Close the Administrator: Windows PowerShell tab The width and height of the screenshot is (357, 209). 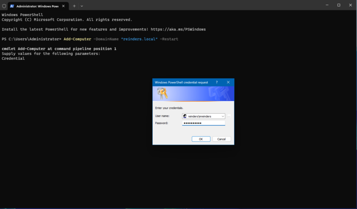coord(63,6)
